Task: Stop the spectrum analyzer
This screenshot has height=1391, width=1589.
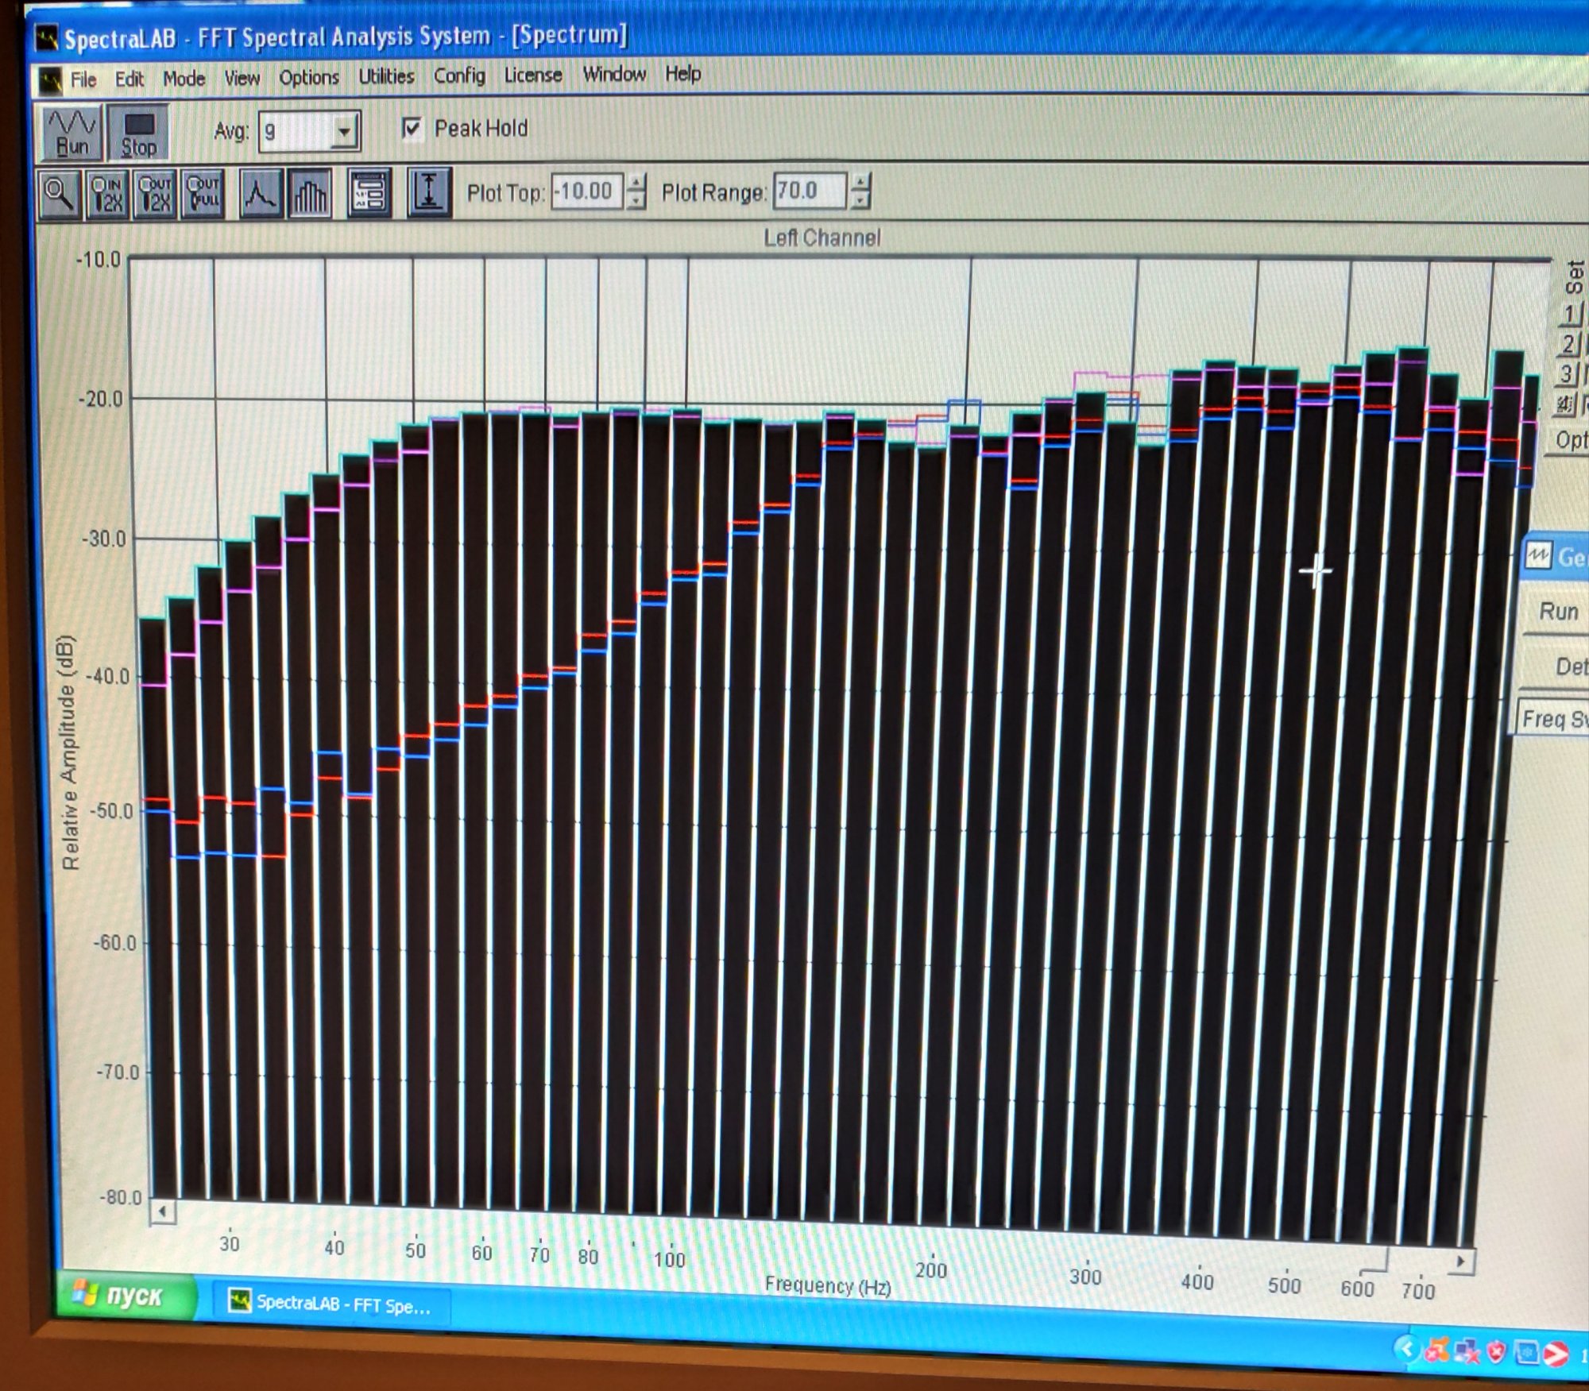Action: tap(138, 132)
